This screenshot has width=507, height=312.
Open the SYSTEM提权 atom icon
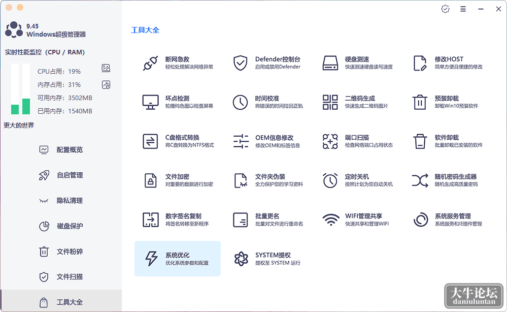[241, 259]
